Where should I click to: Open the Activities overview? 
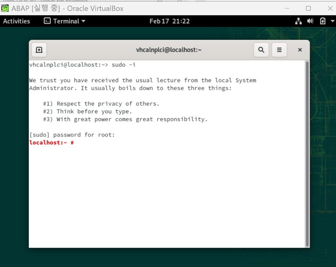click(x=17, y=21)
